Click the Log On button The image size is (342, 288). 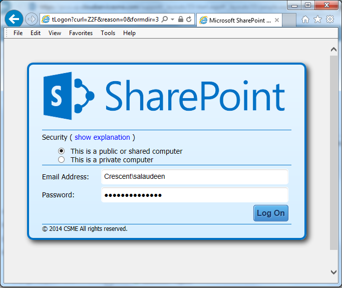pyautogui.click(x=271, y=213)
